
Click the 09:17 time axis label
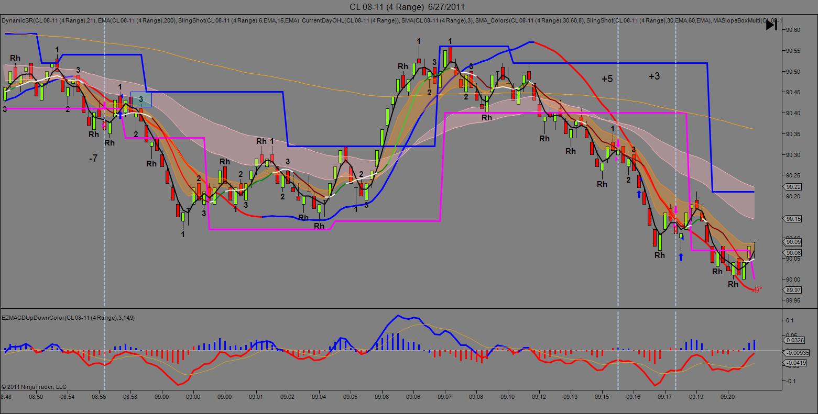tap(665, 397)
